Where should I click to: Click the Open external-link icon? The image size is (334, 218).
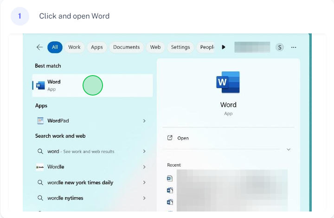point(170,138)
